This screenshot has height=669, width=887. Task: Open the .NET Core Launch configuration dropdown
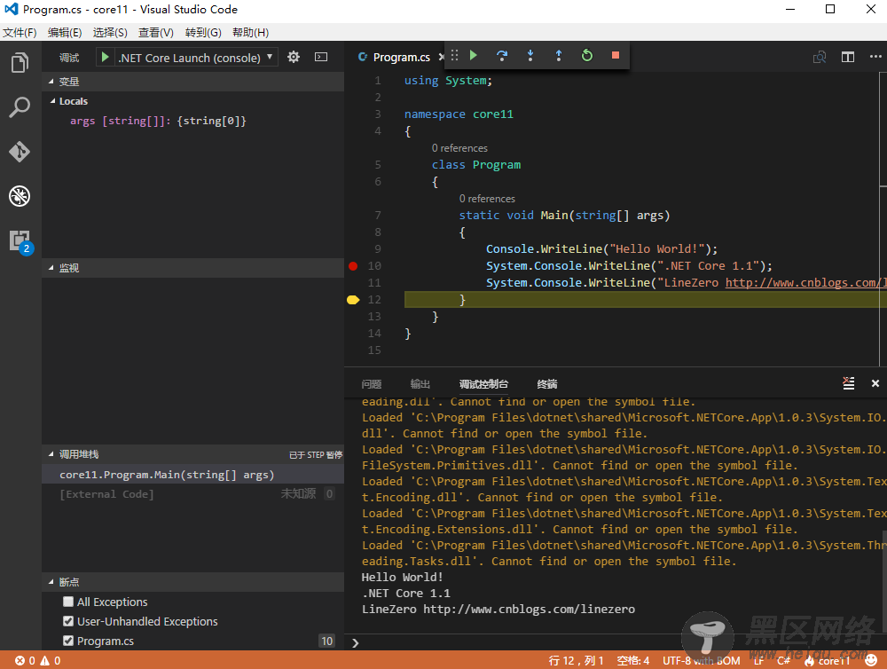click(195, 58)
